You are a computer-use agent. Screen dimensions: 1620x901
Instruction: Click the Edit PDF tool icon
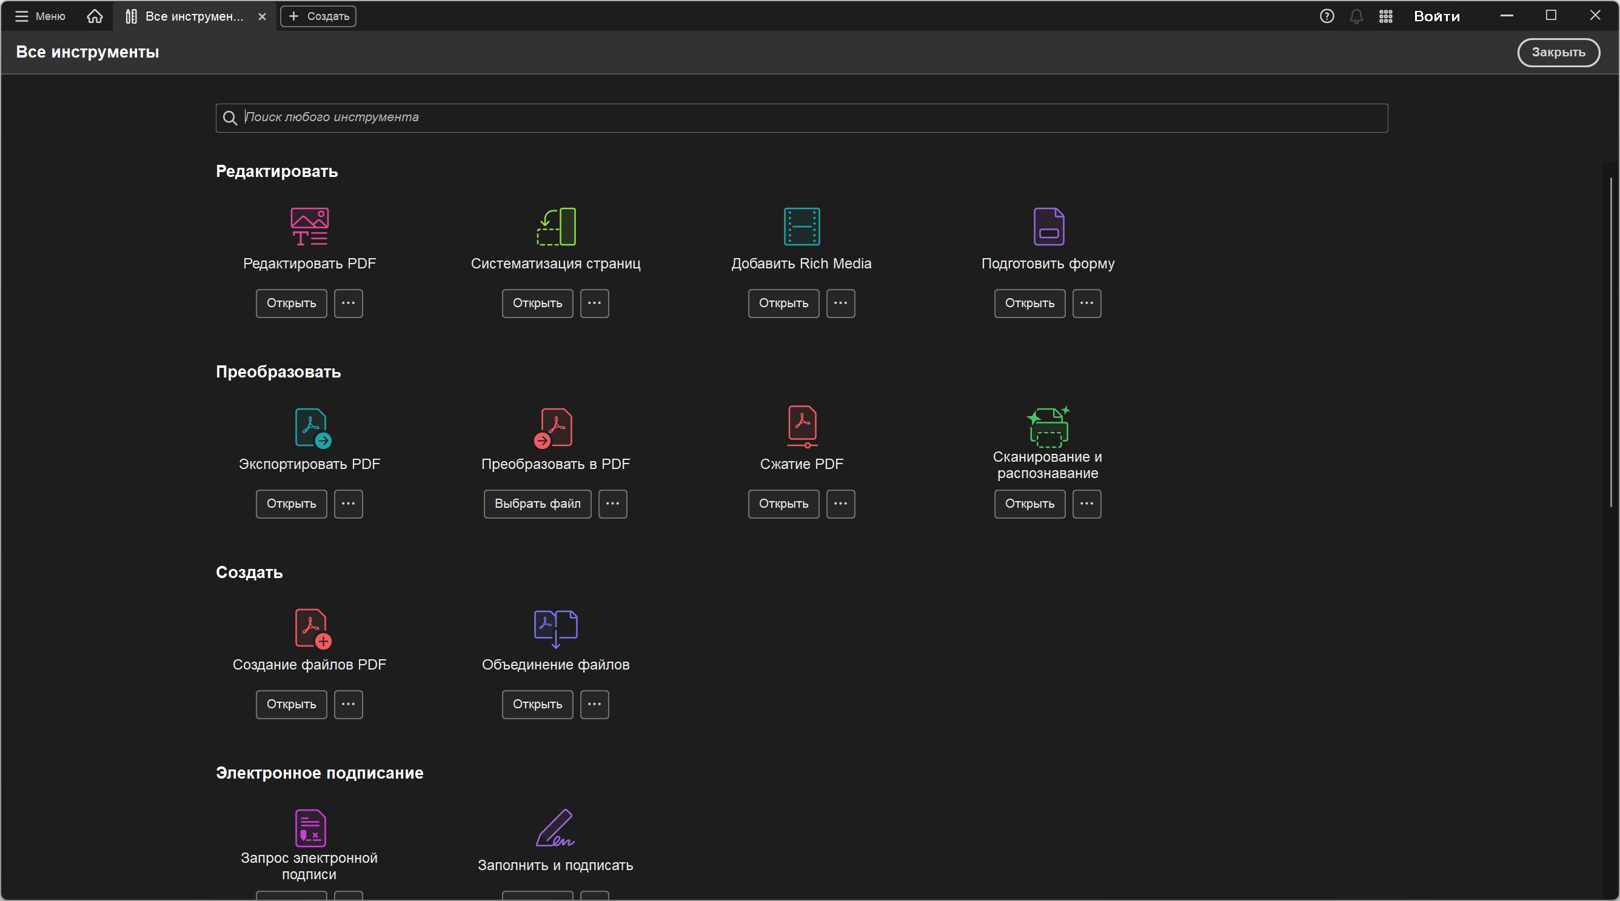point(309,226)
